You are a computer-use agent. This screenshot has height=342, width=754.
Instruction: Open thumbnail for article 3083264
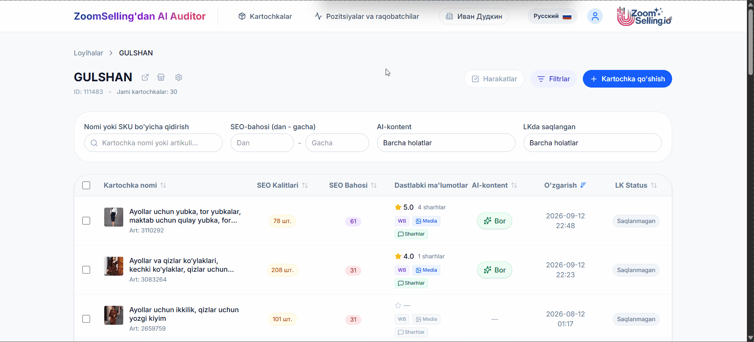(114, 266)
